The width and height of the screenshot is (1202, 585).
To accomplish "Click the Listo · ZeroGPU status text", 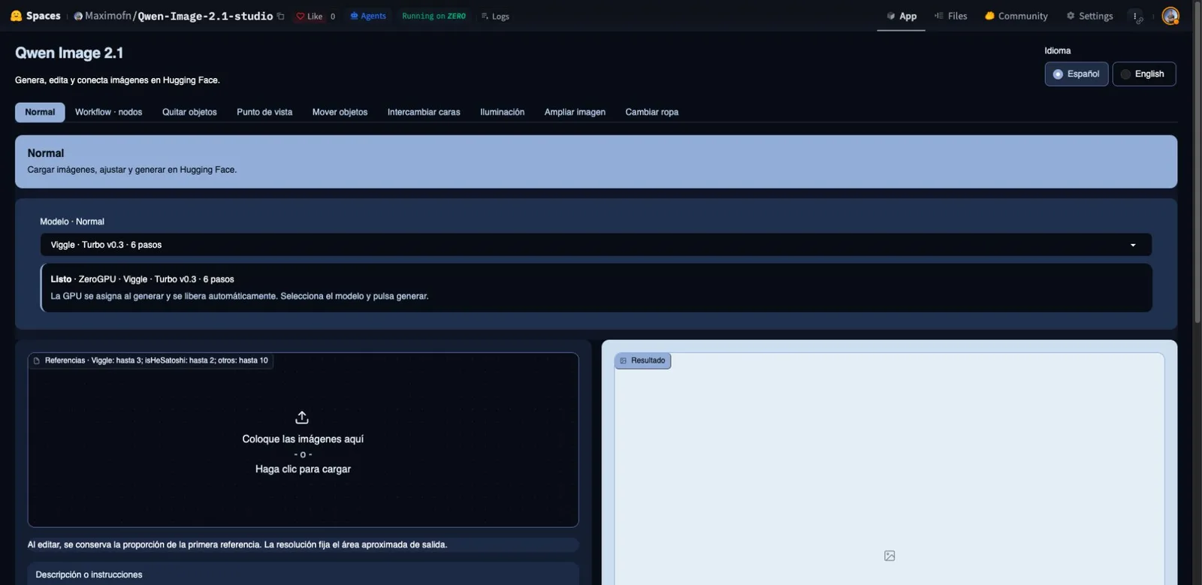I will (142, 279).
